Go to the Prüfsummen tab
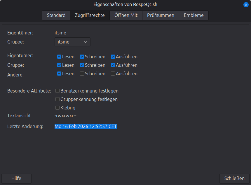The image size is (251, 185). [x=161, y=15]
